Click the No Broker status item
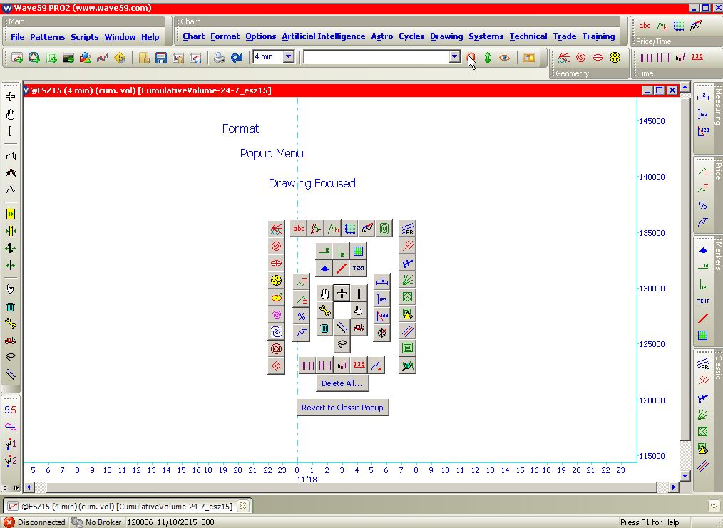Screen dimensions: 723x528 tap(97, 522)
